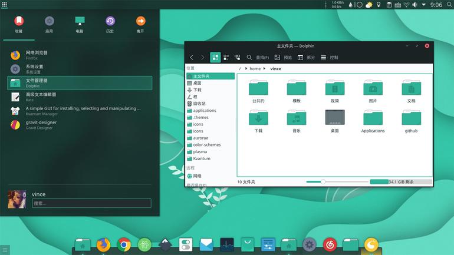Launch 高级文本编辑器 Kate from launcher
The width and height of the screenshot is (454, 255).
tap(80, 97)
